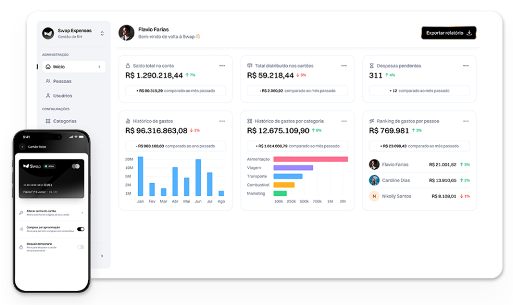Click the Exportar relatório button
The image size is (513, 305).
coord(448,33)
